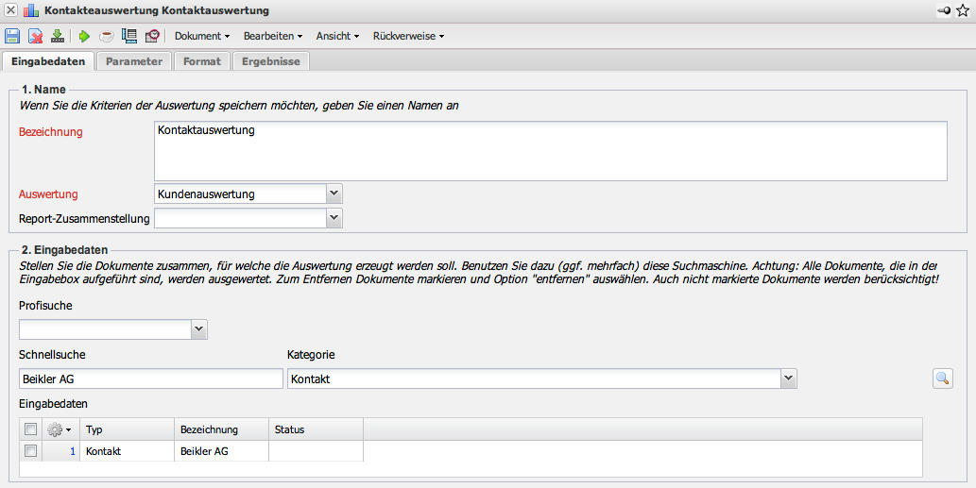This screenshot has width=976, height=488.
Task: Open the Profisuche dropdown
Action: click(x=198, y=329)
